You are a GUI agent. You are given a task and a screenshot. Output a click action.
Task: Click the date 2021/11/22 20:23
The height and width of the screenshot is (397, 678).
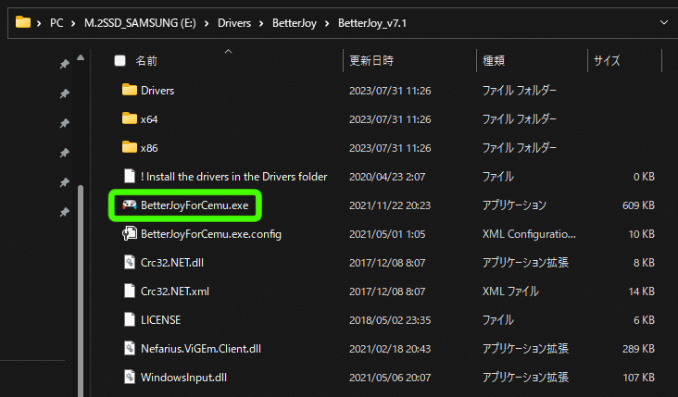[390, 205]
